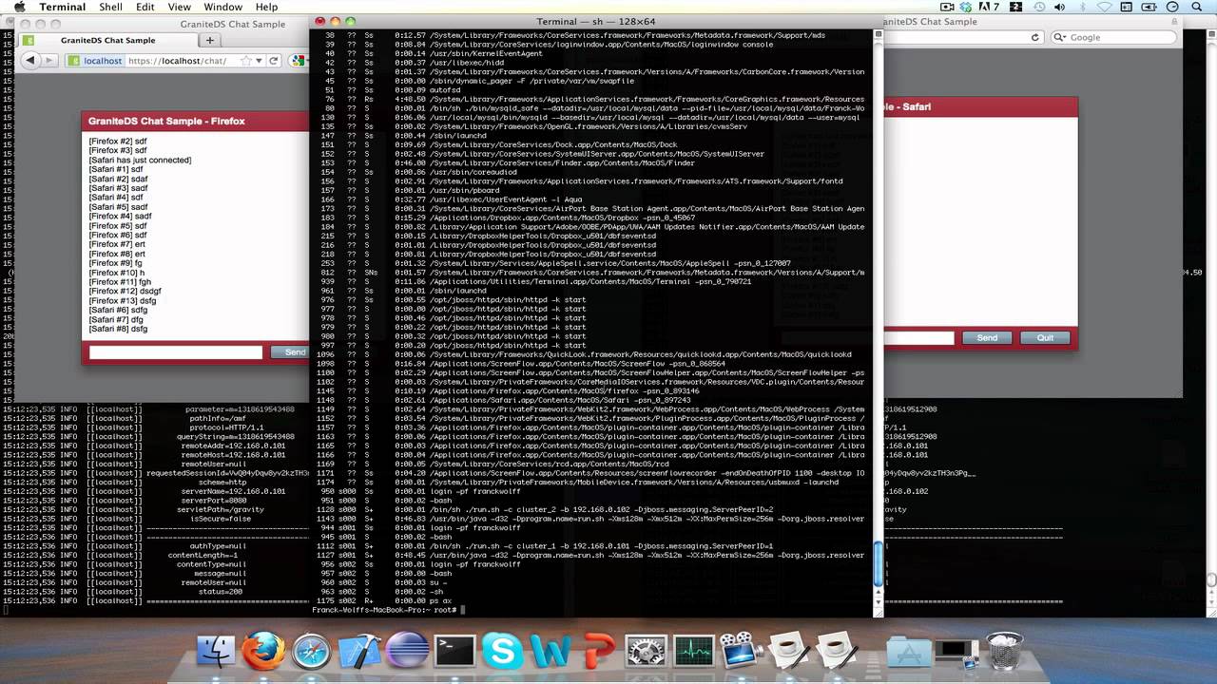Open the View menu
Viewport: 1217px width, 684px height.
coord(179,7)
